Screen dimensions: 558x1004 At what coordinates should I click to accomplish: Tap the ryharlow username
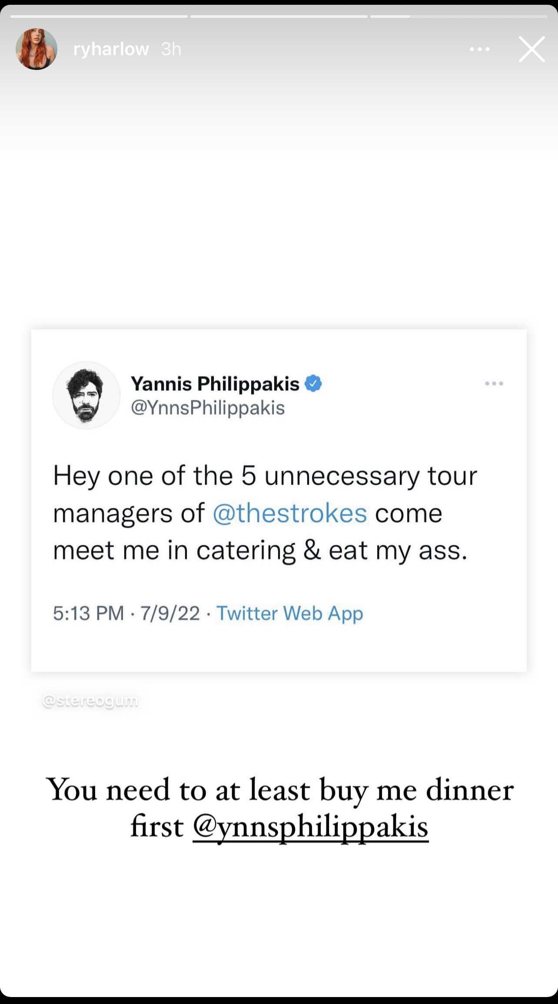click(111, 49)
